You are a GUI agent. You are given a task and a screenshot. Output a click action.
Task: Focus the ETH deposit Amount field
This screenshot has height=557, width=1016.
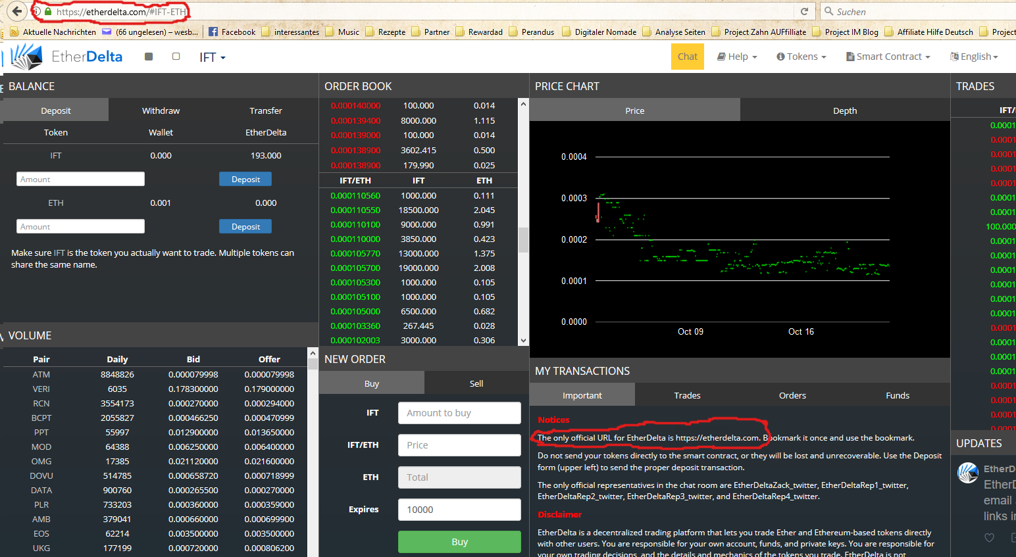(80, 226)
